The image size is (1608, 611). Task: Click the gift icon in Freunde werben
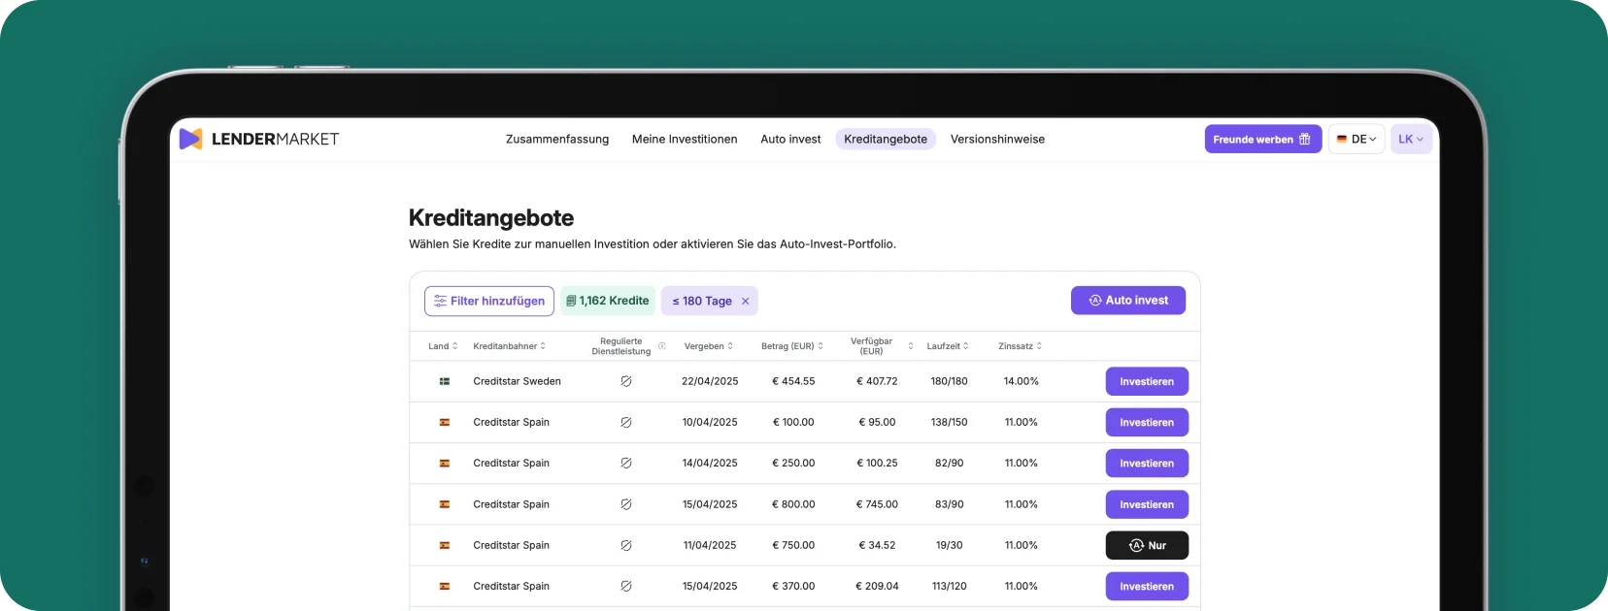coord(1304,139)
